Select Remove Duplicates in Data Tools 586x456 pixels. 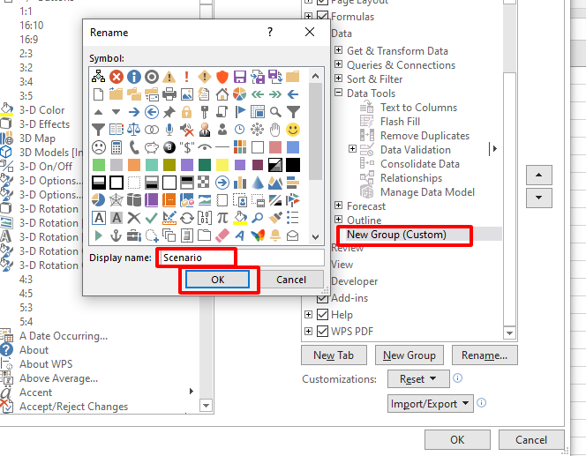pos(424,136)
